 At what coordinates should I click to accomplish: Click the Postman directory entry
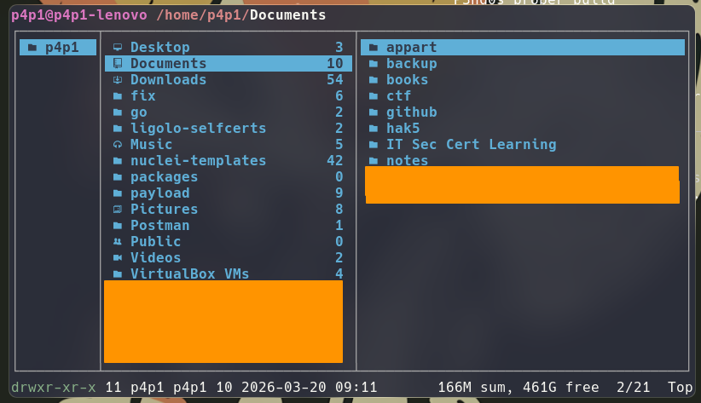(x=159, y=226)
